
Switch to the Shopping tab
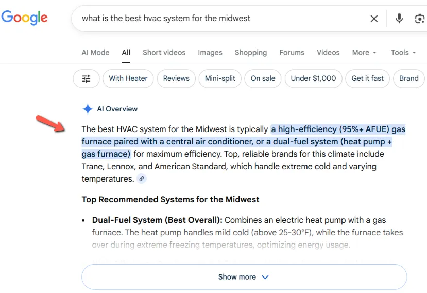(x=251, y=52)
